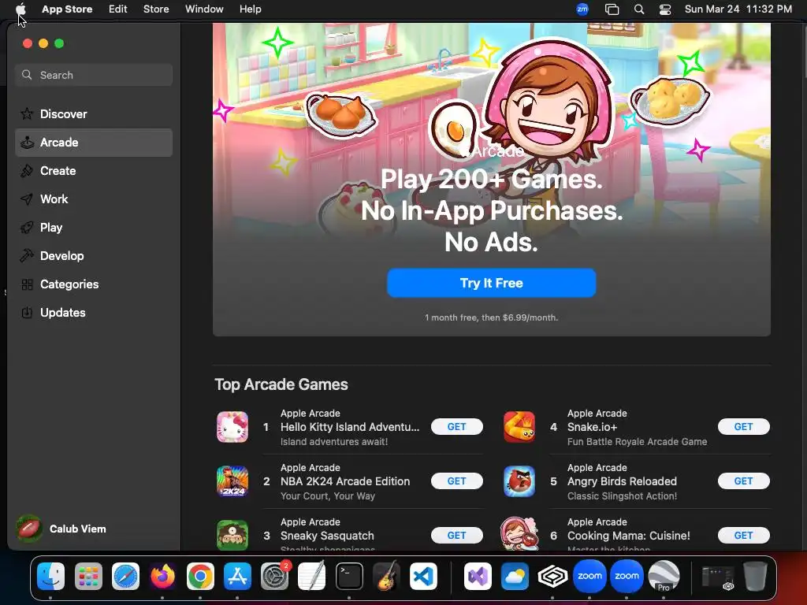807x605 pixels.
Task: Open Terminal from the Dock
Action: click(x=349, y=576)
